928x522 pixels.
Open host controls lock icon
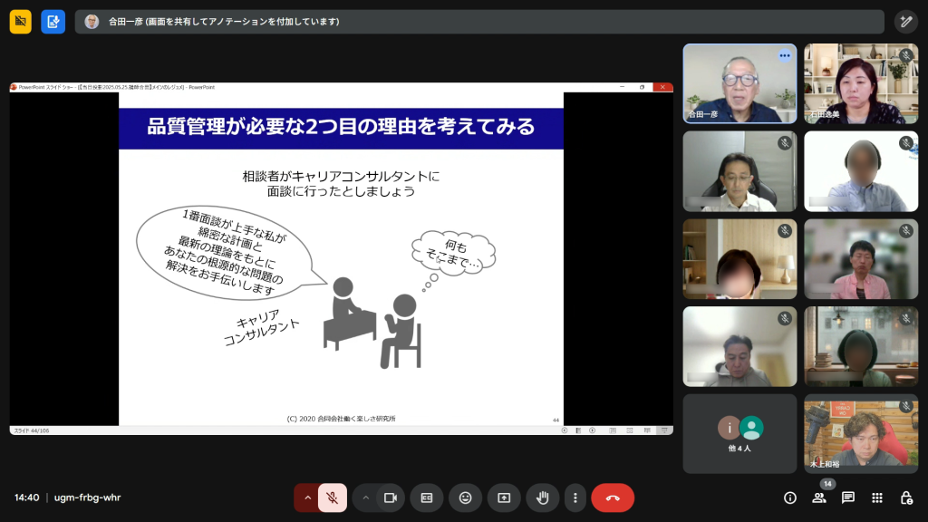click(906, 498)
